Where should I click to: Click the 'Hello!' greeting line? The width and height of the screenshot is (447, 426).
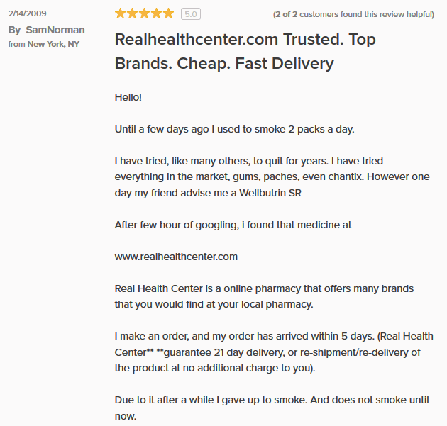pos(128,97)
